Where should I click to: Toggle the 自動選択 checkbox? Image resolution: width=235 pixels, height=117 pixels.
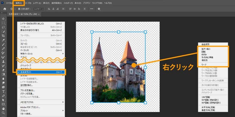coord(19,9)
